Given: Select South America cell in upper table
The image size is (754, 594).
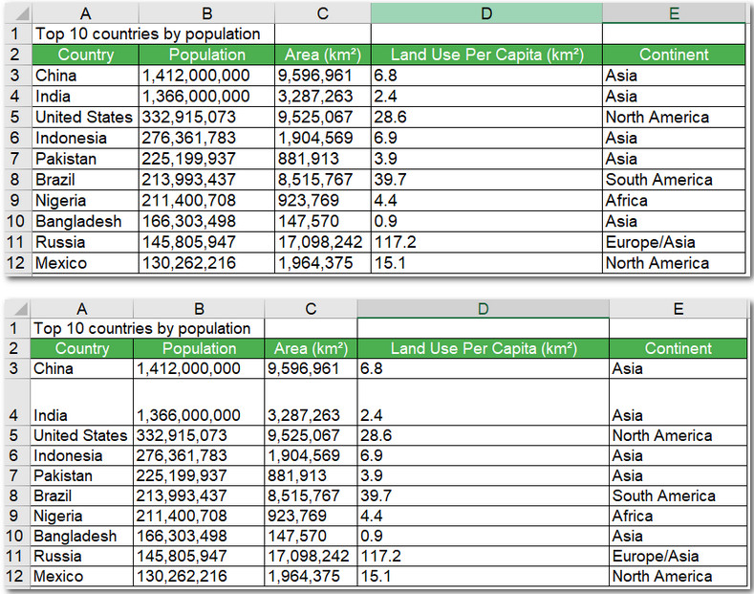Looking at the screenshot, I should (x=674, y=180).
